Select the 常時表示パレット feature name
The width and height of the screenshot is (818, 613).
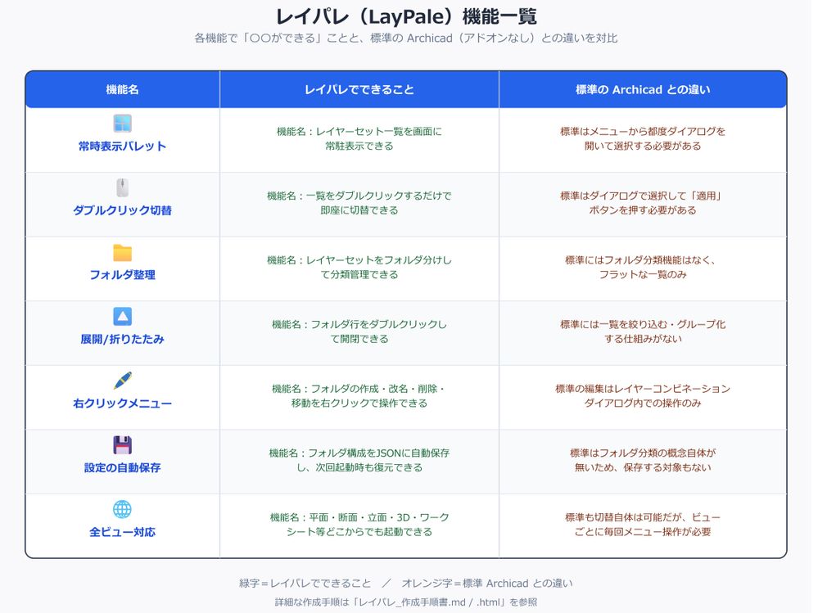click(123, 146)
